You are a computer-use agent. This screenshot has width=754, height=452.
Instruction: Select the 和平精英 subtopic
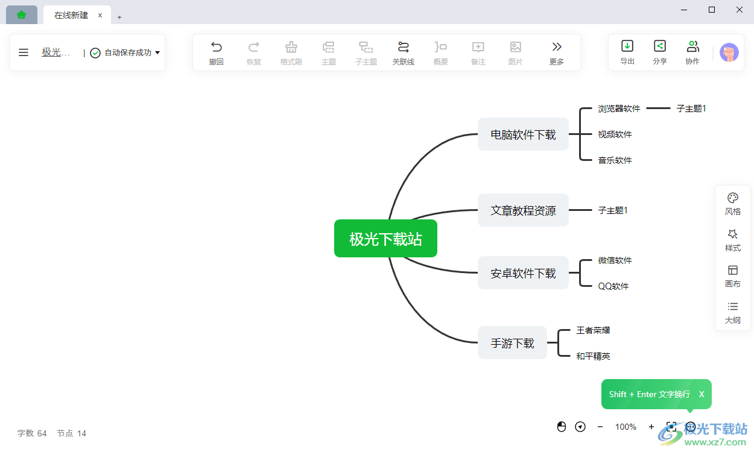(x=593, y=356)
